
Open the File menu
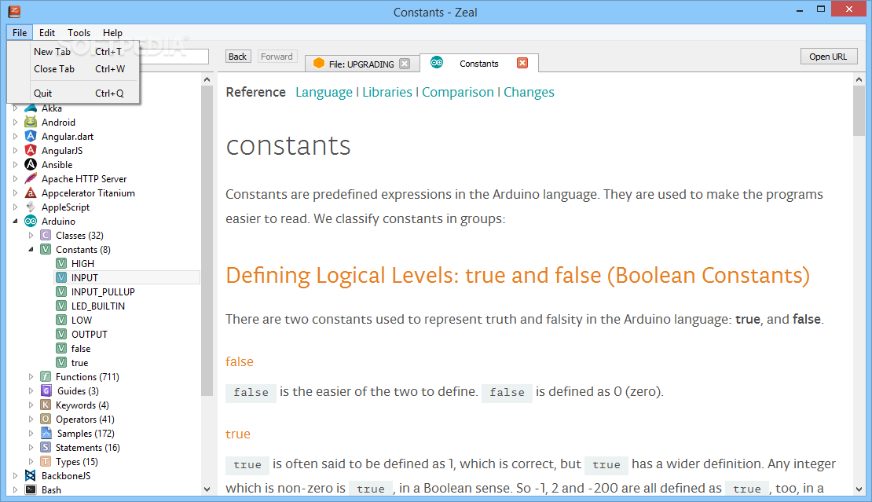tap(20, 33)
